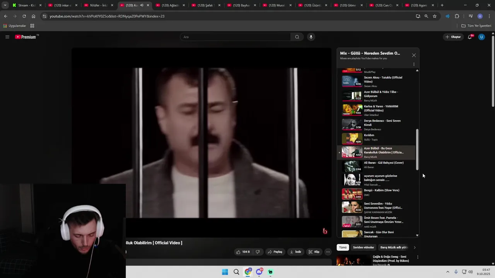Close the Mix playlist panel

414,55
